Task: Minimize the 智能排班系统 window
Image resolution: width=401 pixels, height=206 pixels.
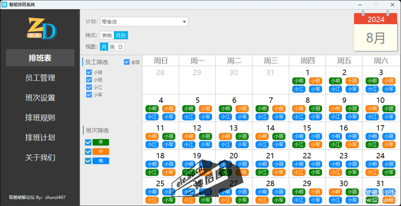Action: [x=360, y=5]
